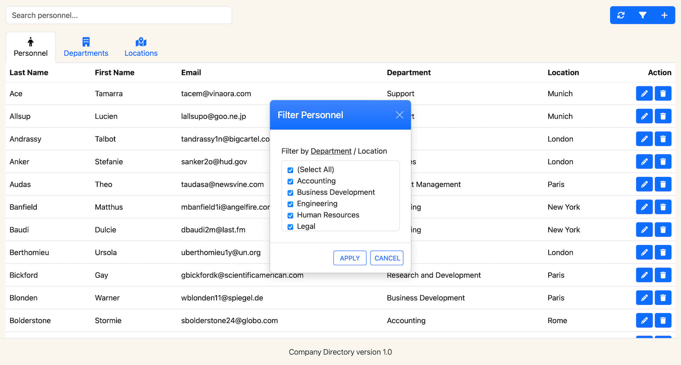Toggle the Accounting checkbox
This screenshot has height=365, width=681.
[290, 181]
